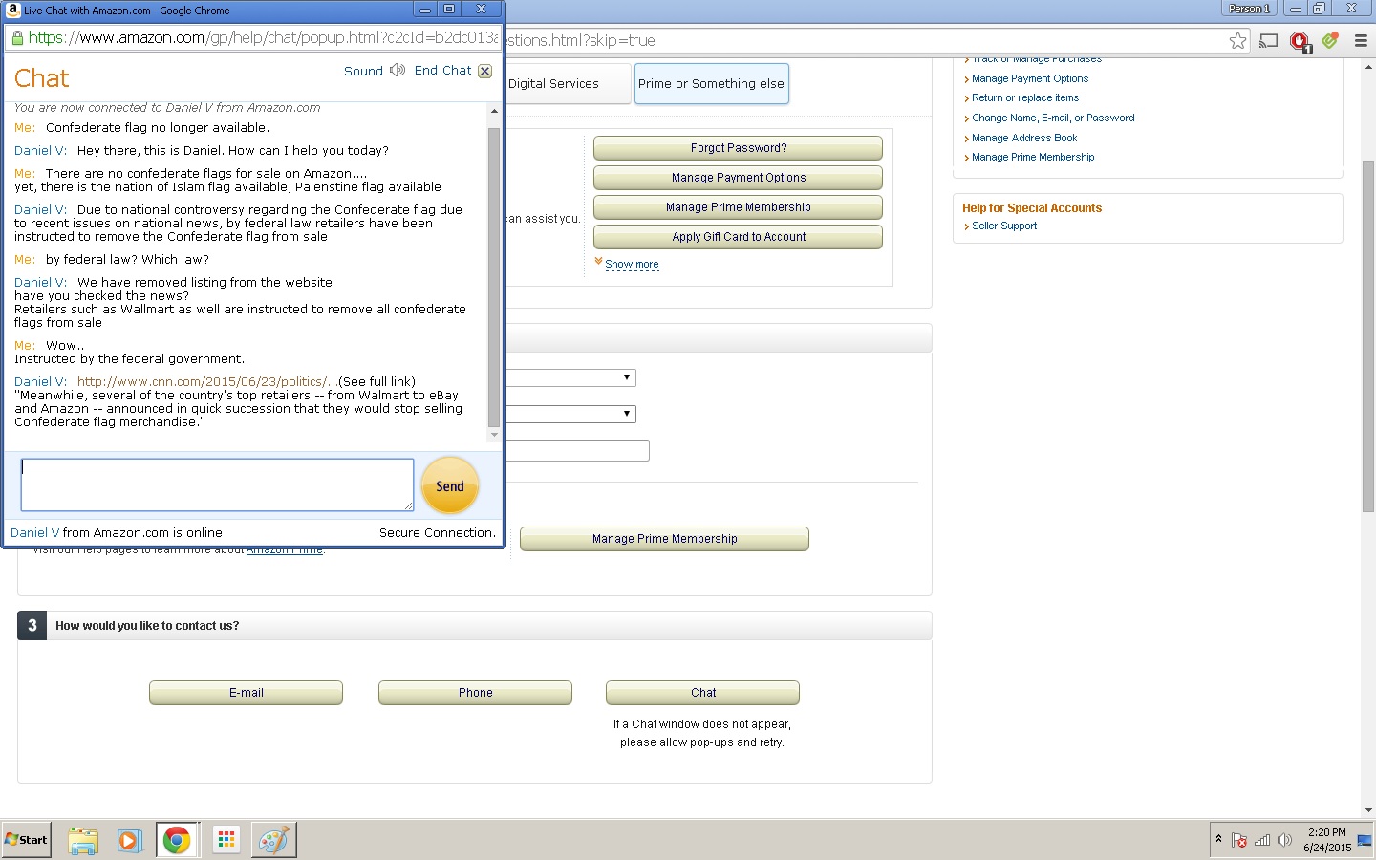The width and height of the screenshot is (1376, 860).
Task: Open the Chrome apps launcher taskbar icon
Action: (x=226, y=840)
